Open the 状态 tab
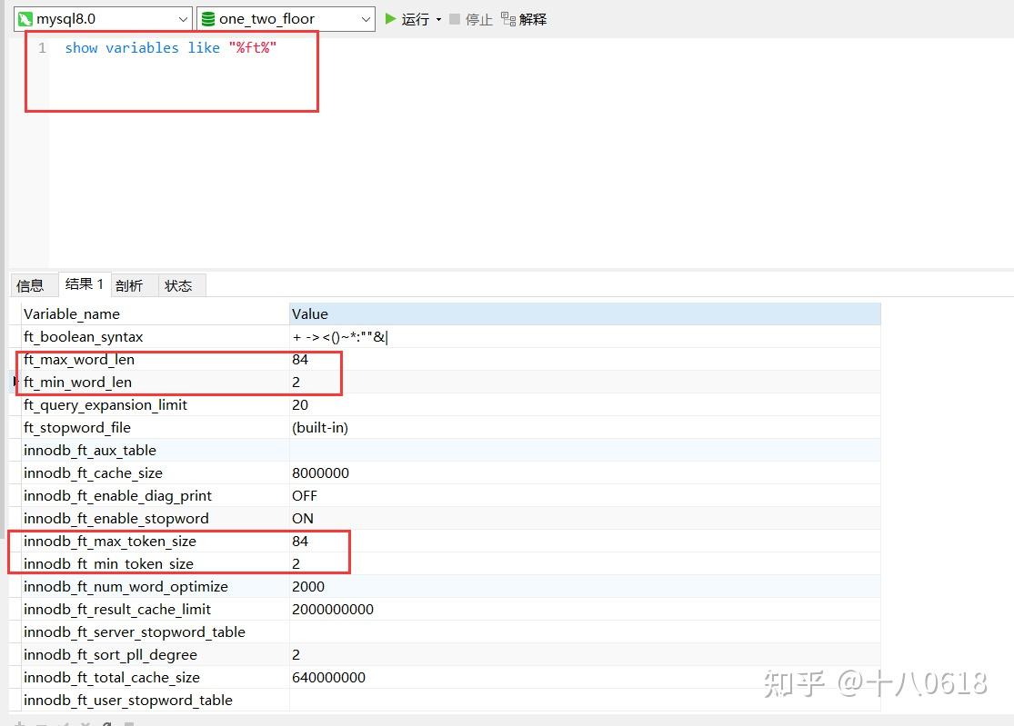The height and width of the screenshot is (726, 1014). click(178, 284)
